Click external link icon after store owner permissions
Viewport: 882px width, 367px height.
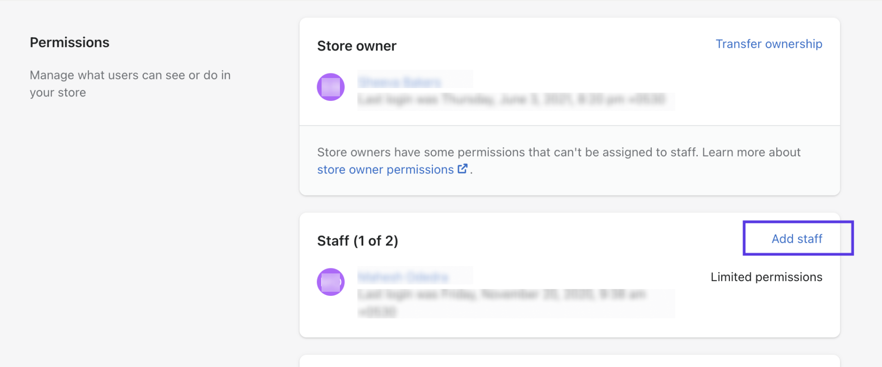pos(463,169)
